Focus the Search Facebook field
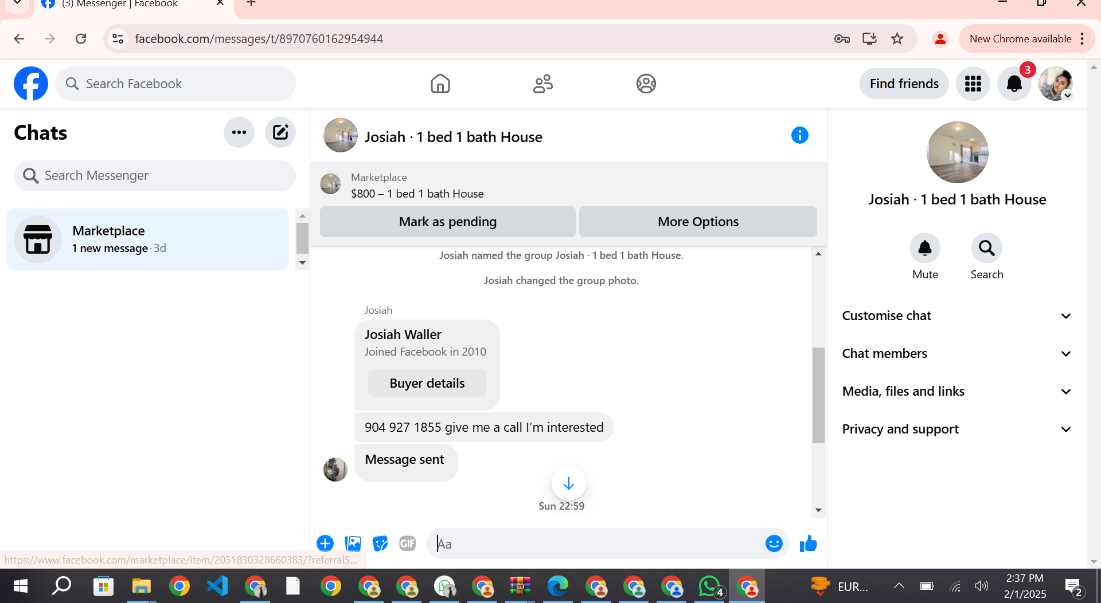 point(175,84)
